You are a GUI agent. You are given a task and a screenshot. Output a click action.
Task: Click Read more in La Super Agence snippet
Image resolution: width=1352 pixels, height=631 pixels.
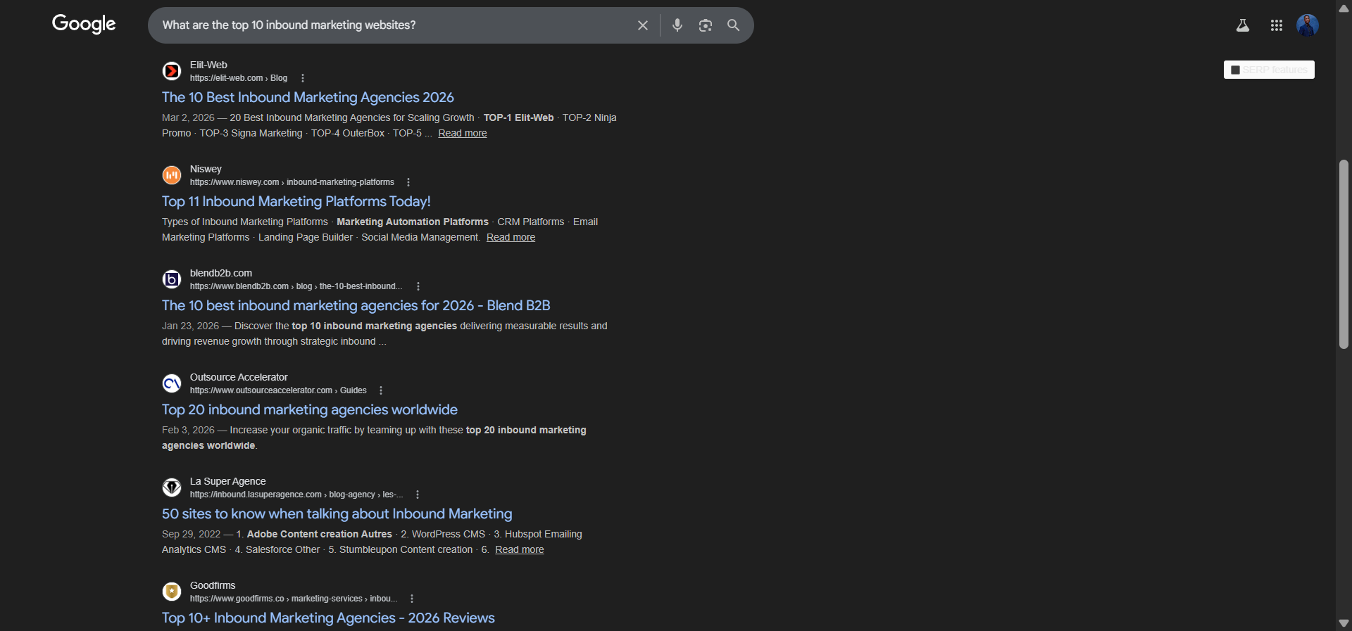click(520, 549)
